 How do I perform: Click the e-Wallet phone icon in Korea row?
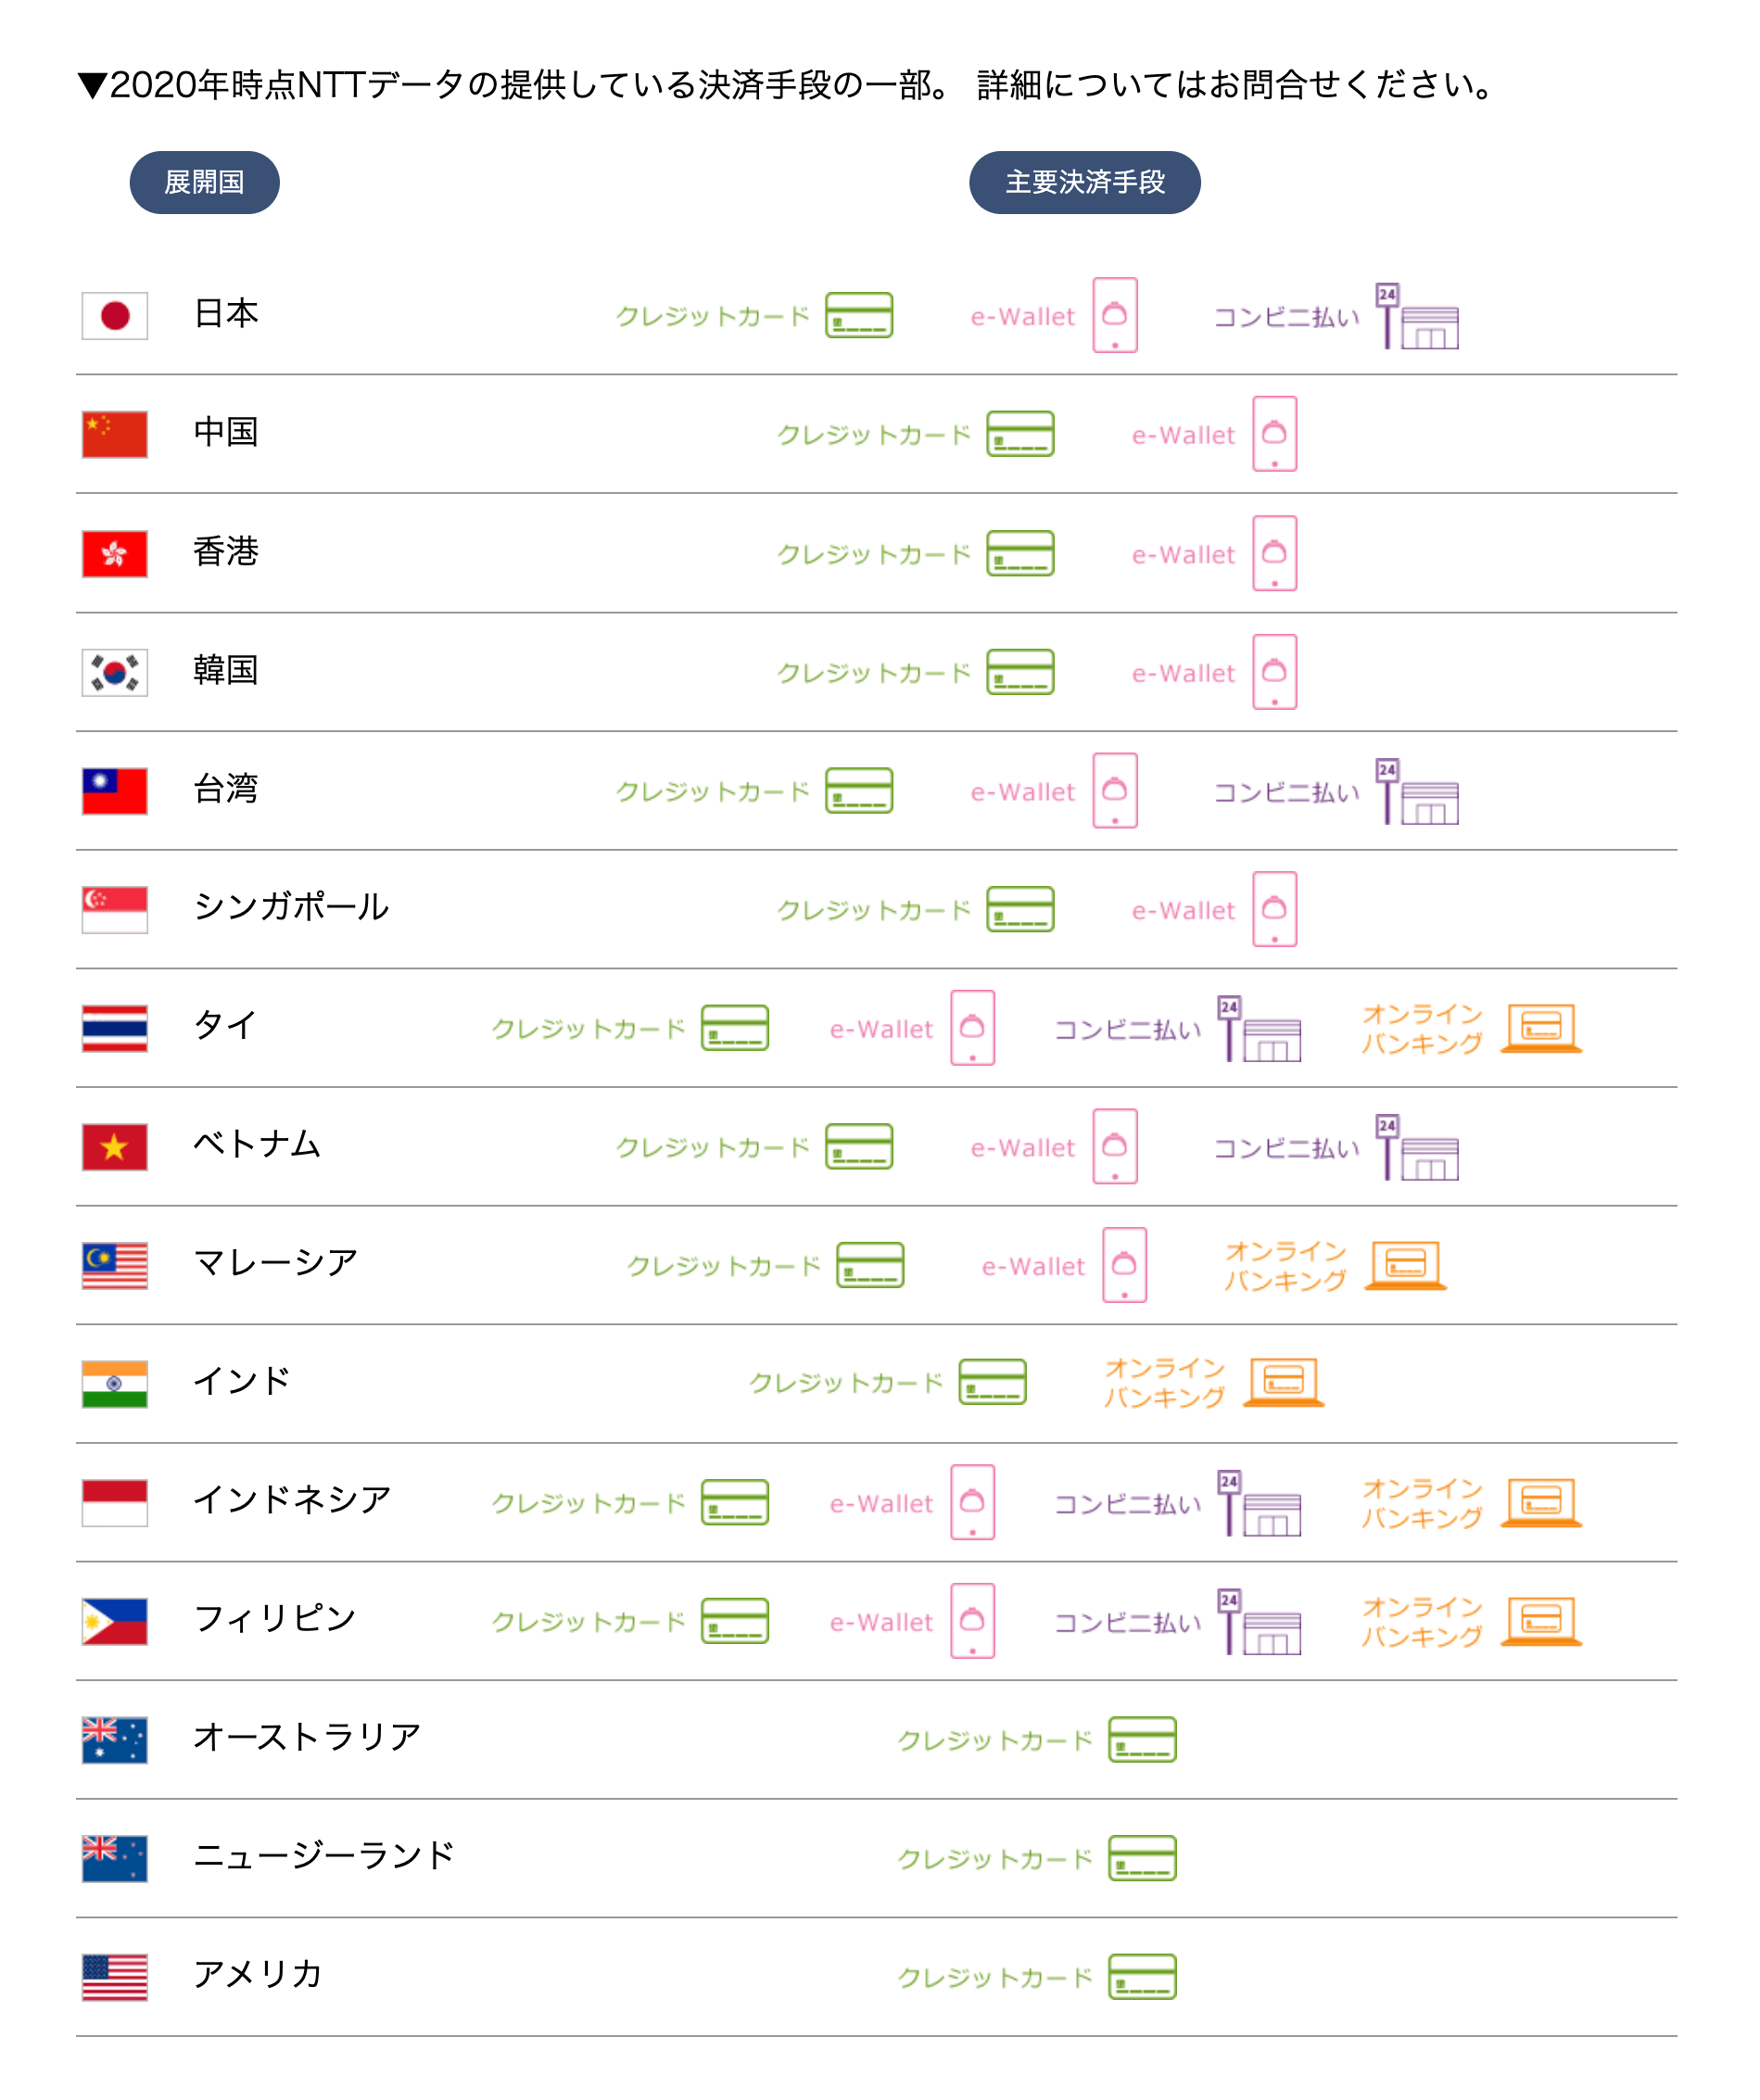[x=1275, y=672]
